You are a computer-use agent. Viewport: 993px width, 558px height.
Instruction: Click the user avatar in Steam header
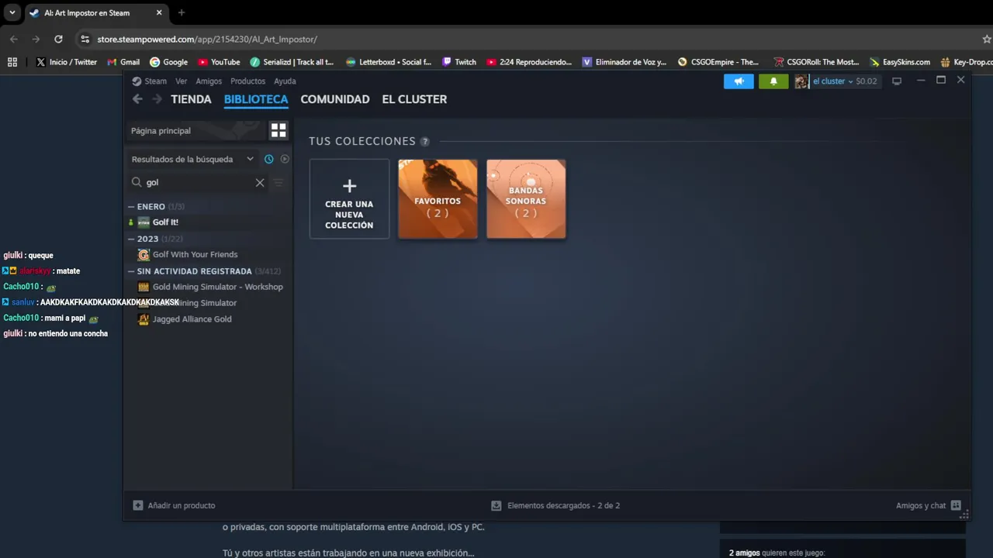[801, 81]
